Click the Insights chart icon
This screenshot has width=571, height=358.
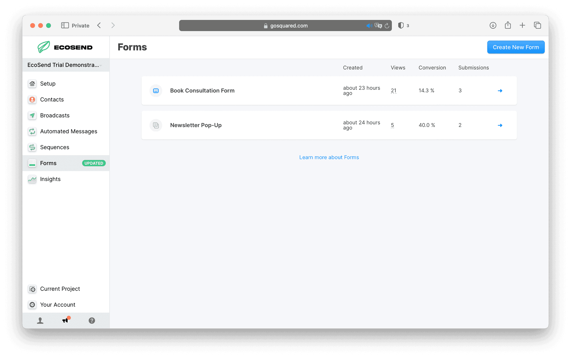tap(32, 179)
